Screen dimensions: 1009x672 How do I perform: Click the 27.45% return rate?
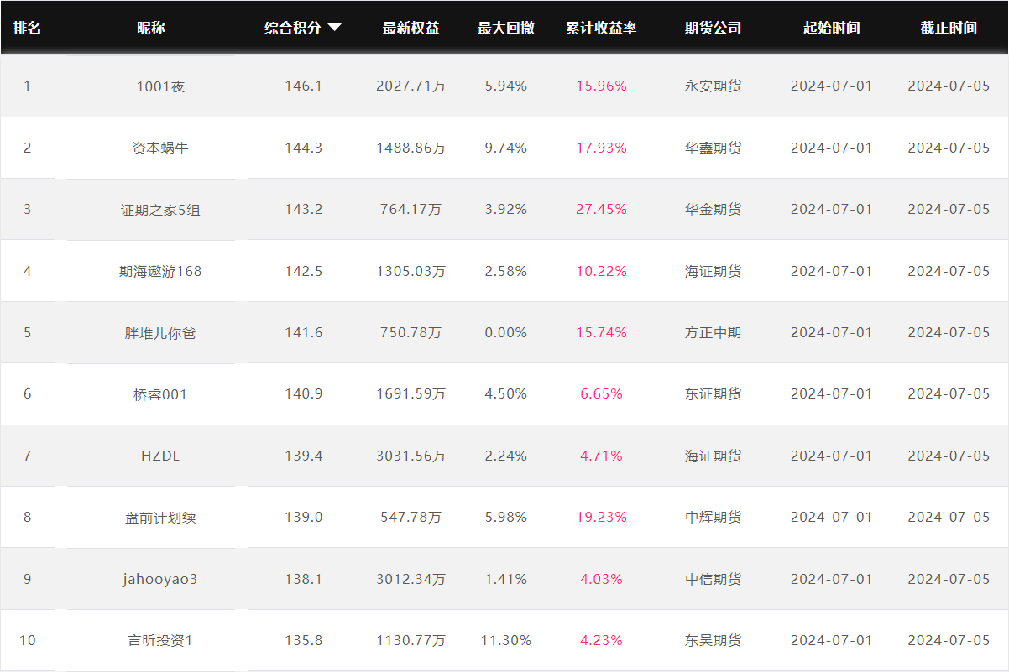click(601, 209)
